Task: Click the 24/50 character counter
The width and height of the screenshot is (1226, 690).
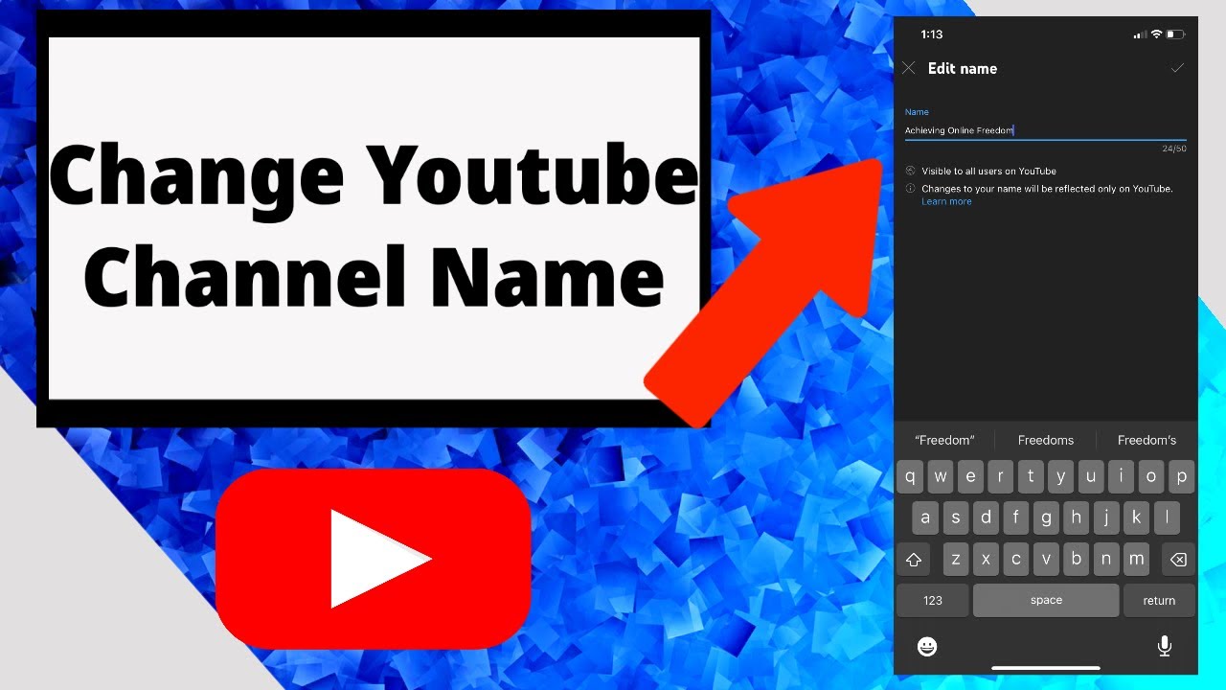Action: click(x=1174, y=149)
